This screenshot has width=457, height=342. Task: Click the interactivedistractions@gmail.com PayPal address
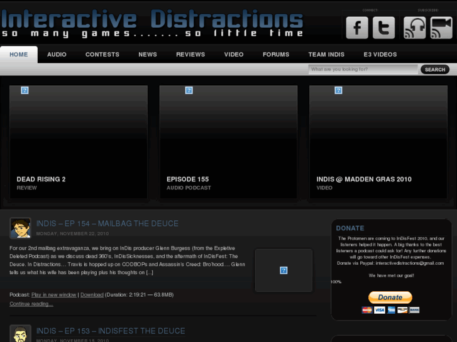(x=410, y=263)
